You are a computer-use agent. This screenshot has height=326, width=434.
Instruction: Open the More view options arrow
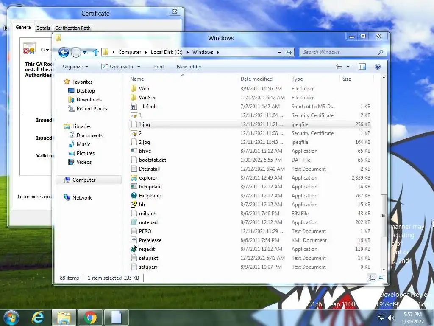pyautogui.click(x=348, y=67)
